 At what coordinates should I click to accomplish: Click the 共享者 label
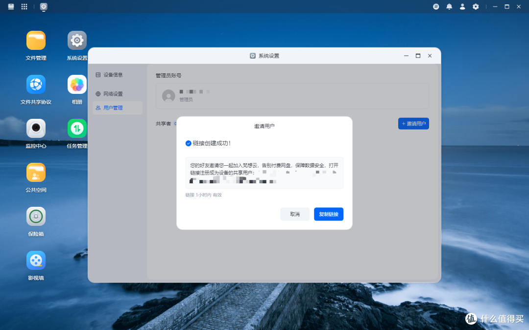coord(163,124)
